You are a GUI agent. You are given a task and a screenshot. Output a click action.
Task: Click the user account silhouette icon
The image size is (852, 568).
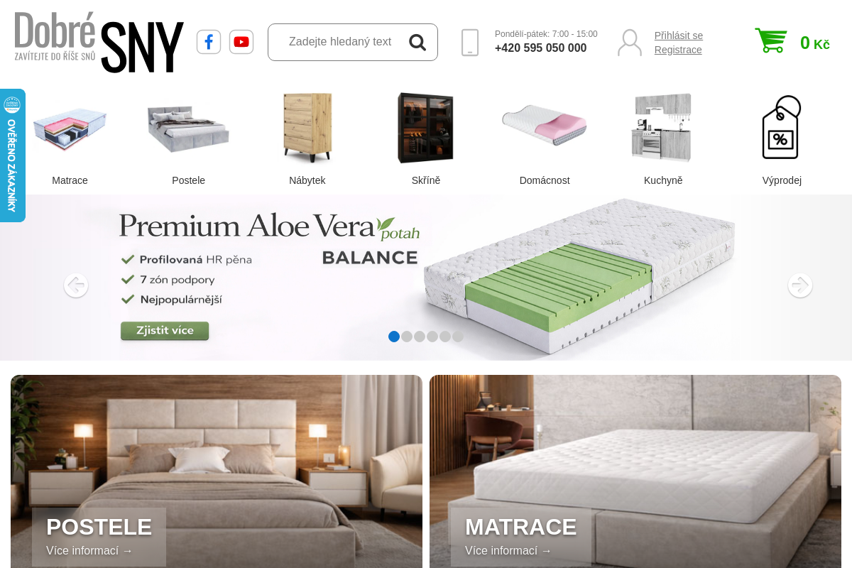tap(630, 43)
